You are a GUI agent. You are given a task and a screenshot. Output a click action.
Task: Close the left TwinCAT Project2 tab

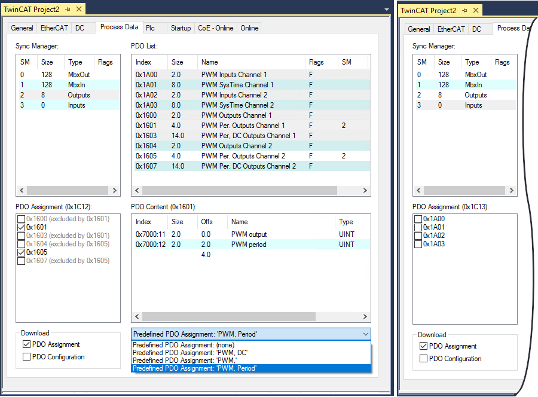[79, 9]
